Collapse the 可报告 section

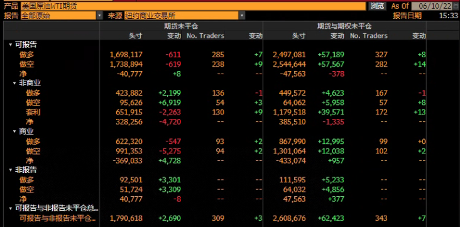(x=11, y=45)
